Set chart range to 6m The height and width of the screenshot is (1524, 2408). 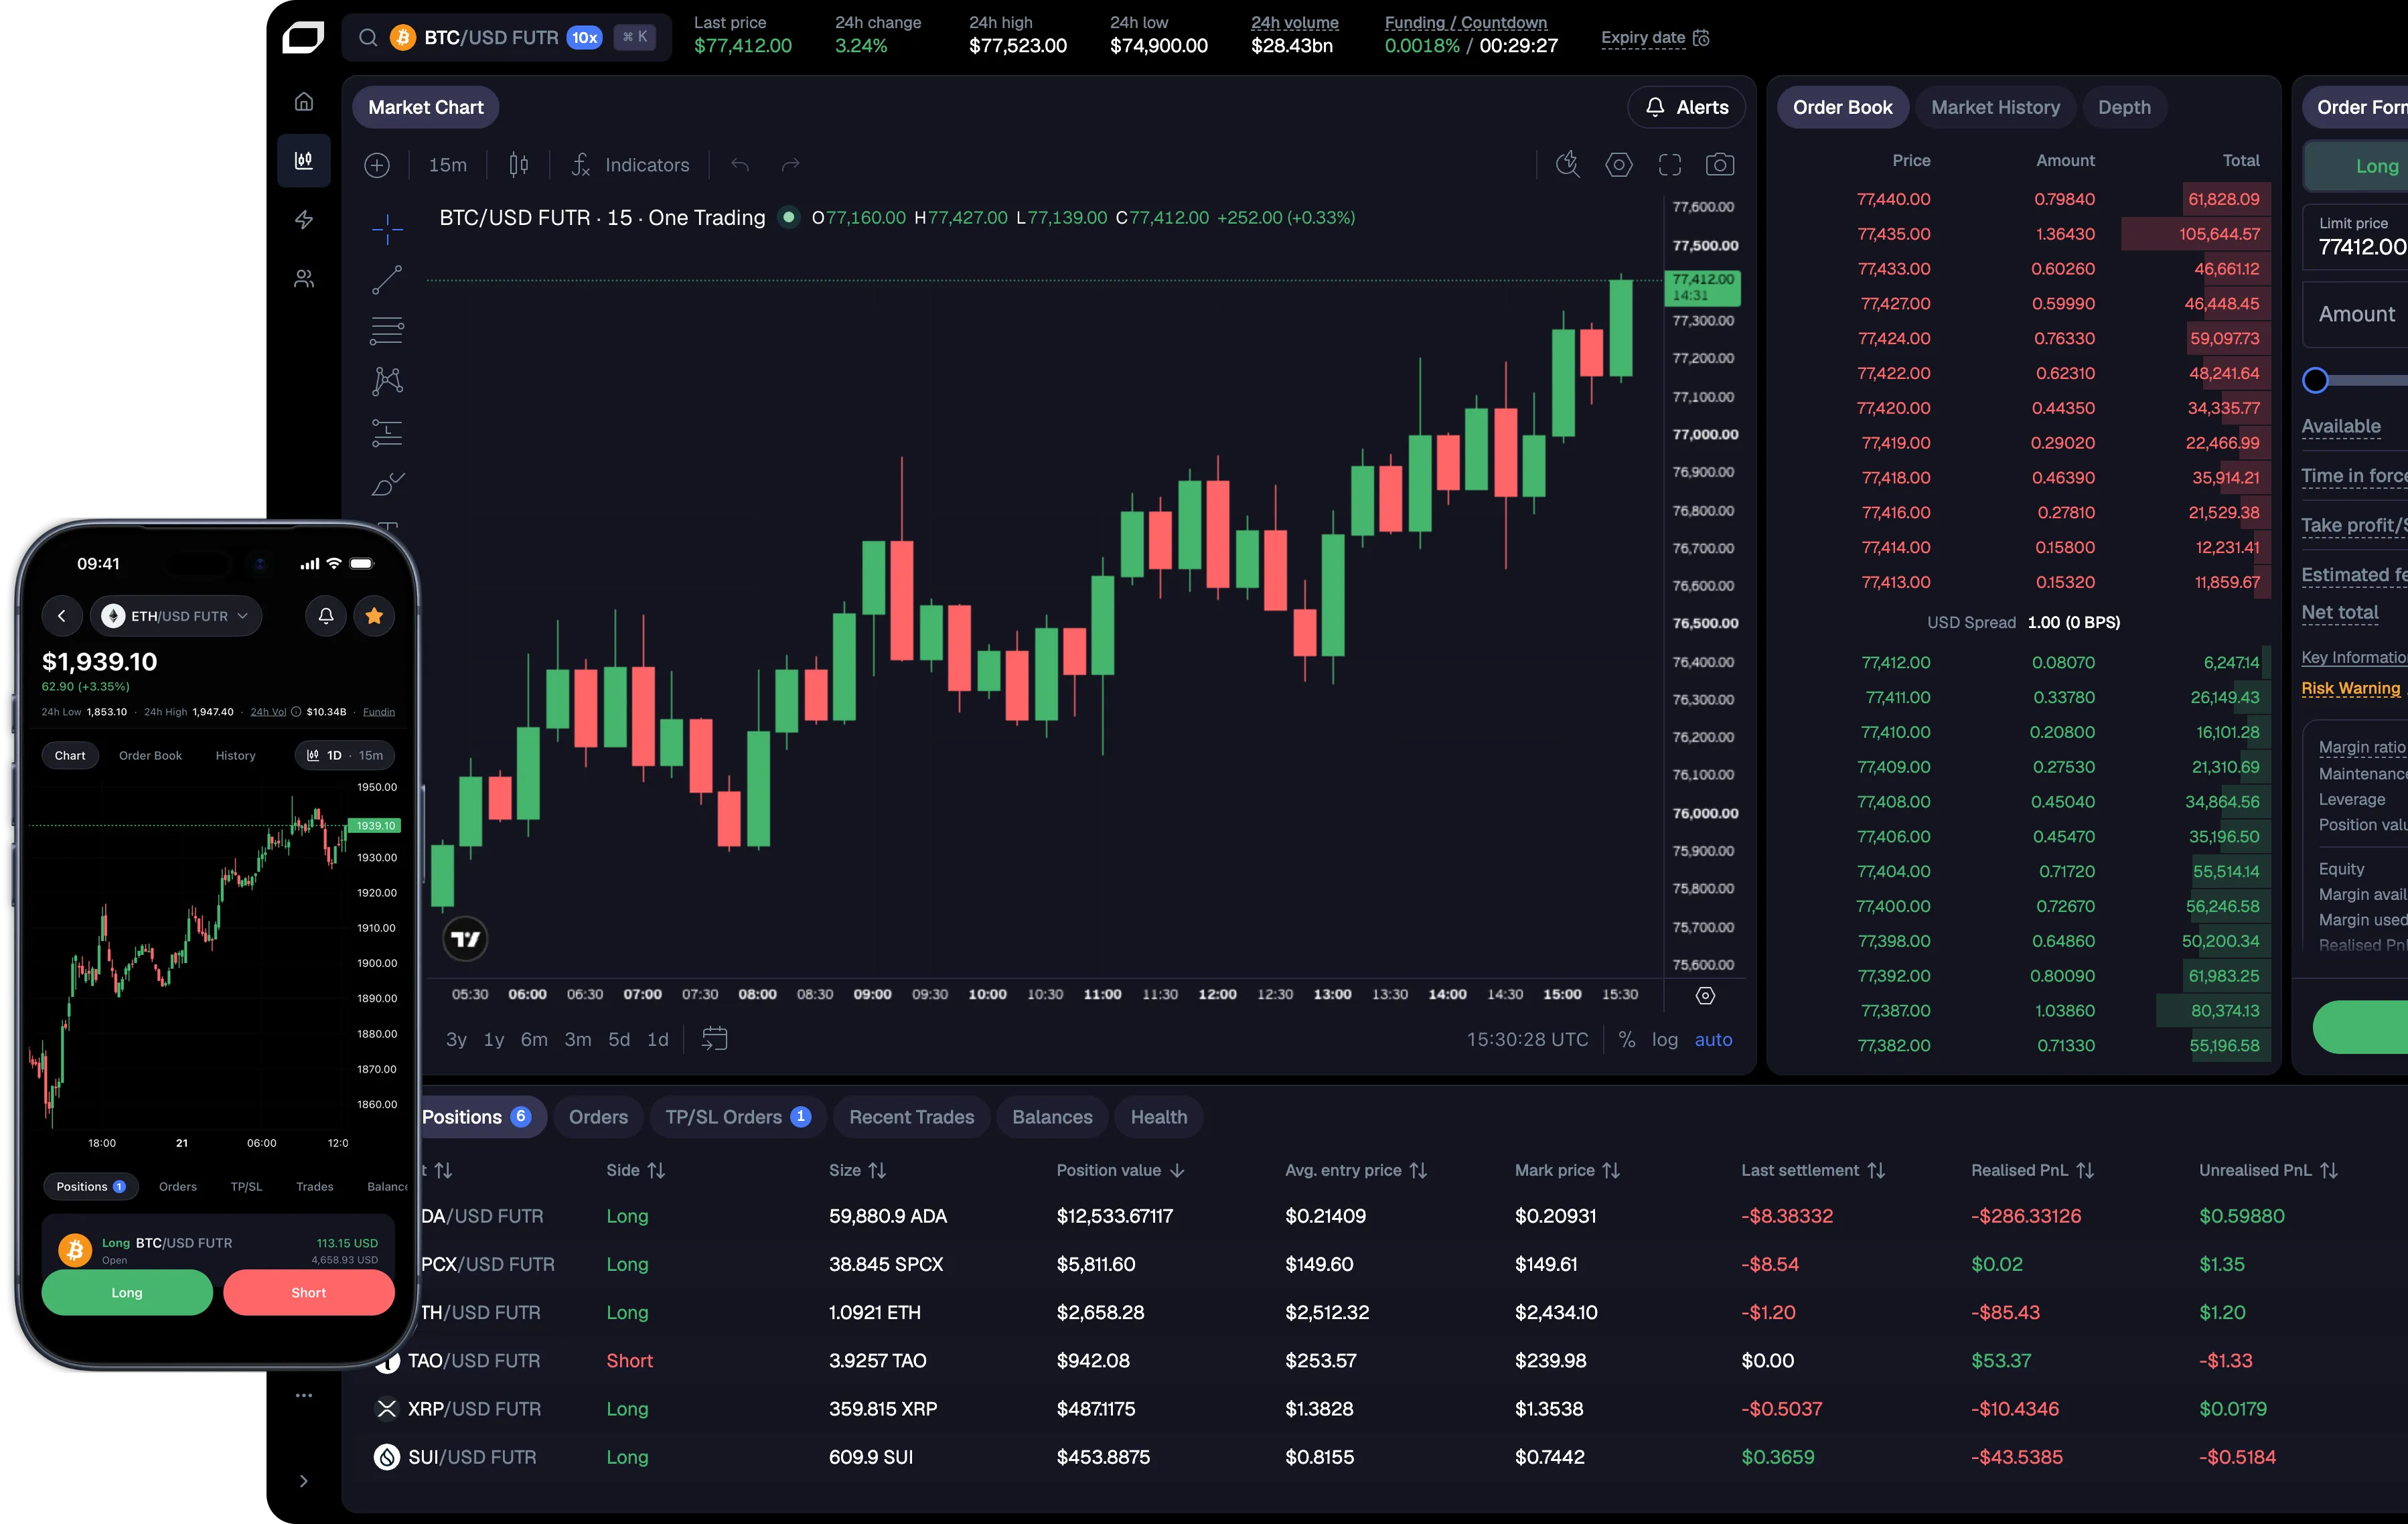pyautogui.click(x=534, y=1040)
